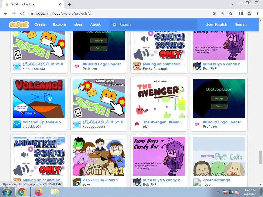Click piyj avatar icon
Screen dimensions: 263x197
[x=137, y=124]
